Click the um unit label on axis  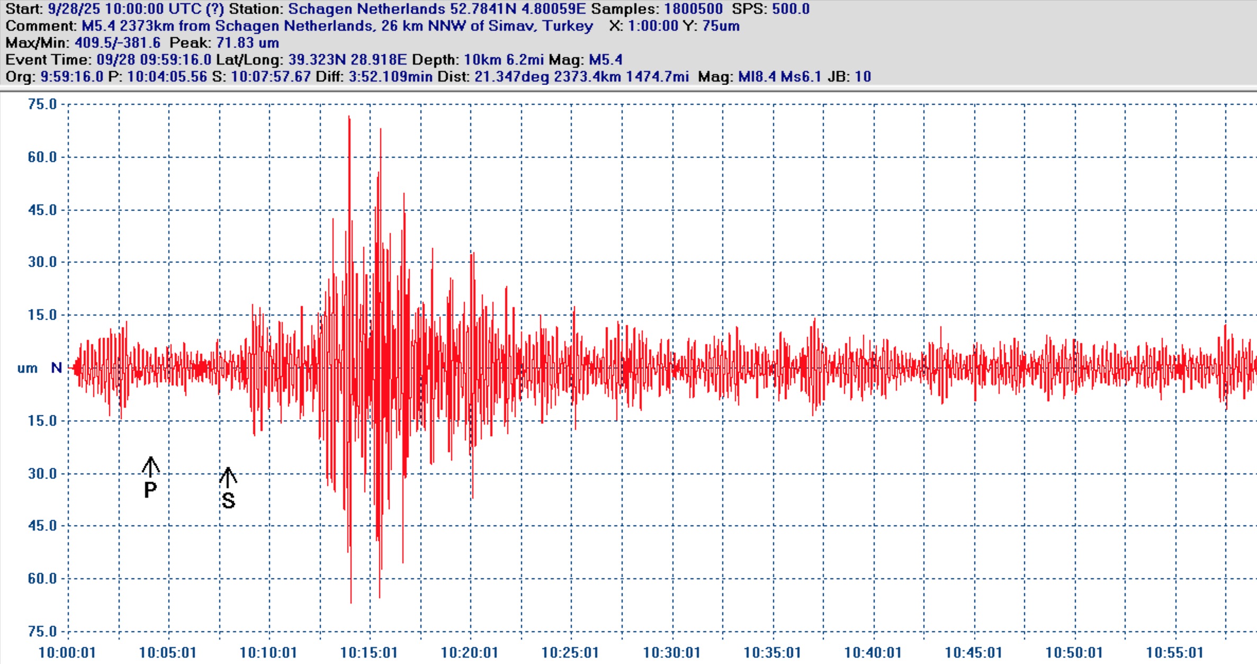[28, 369]
